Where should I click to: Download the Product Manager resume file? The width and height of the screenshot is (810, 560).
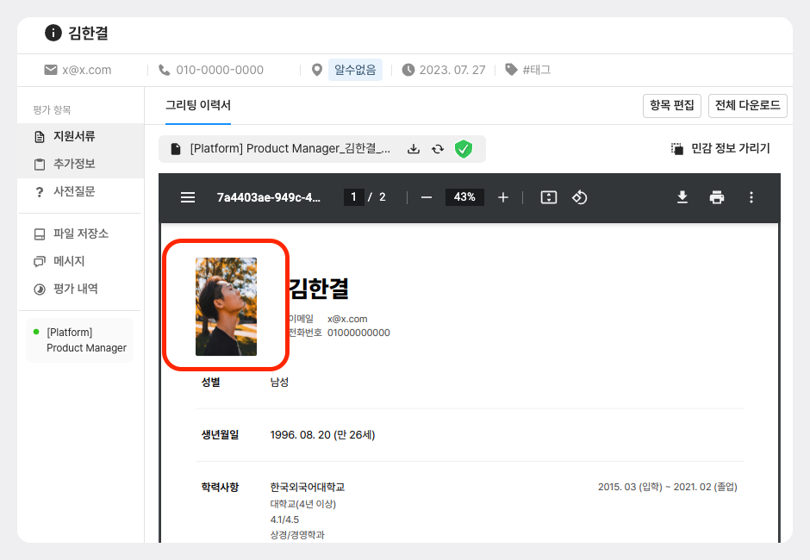[x=414, y=149]
